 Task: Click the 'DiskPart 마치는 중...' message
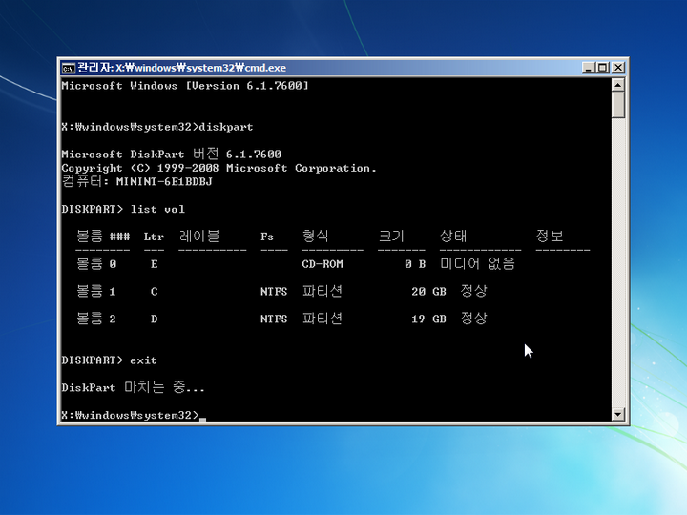pyautogui.click(x=134, y=387)
